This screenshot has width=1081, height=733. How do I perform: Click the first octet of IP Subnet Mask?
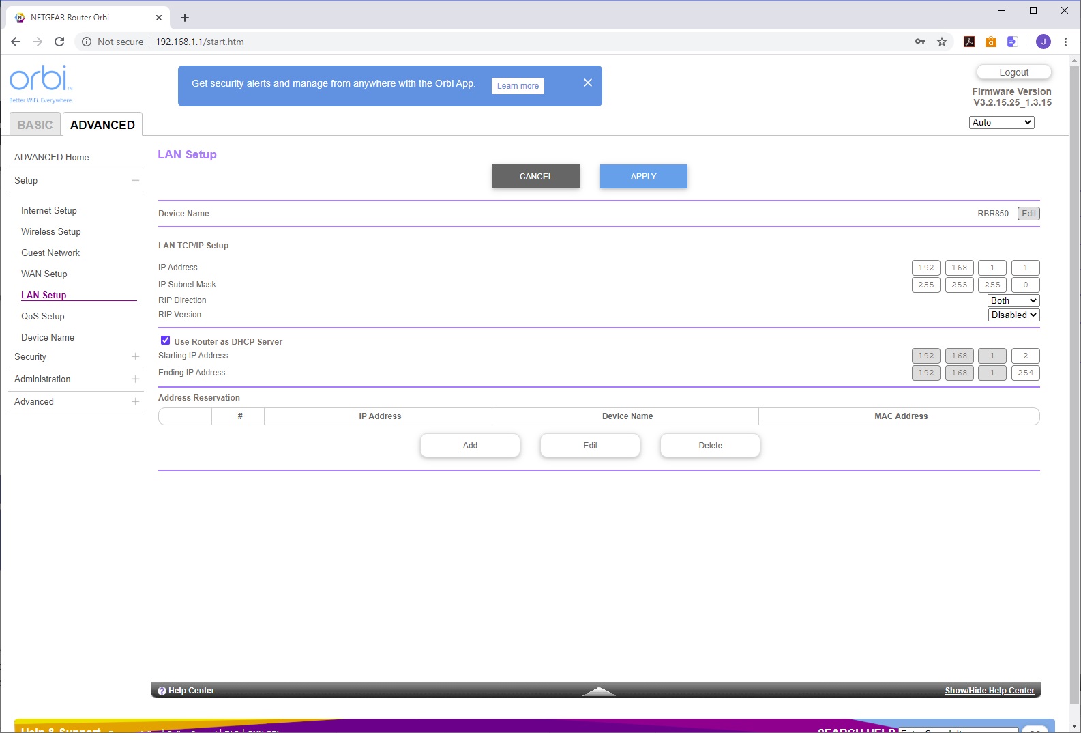pos(926,285)
